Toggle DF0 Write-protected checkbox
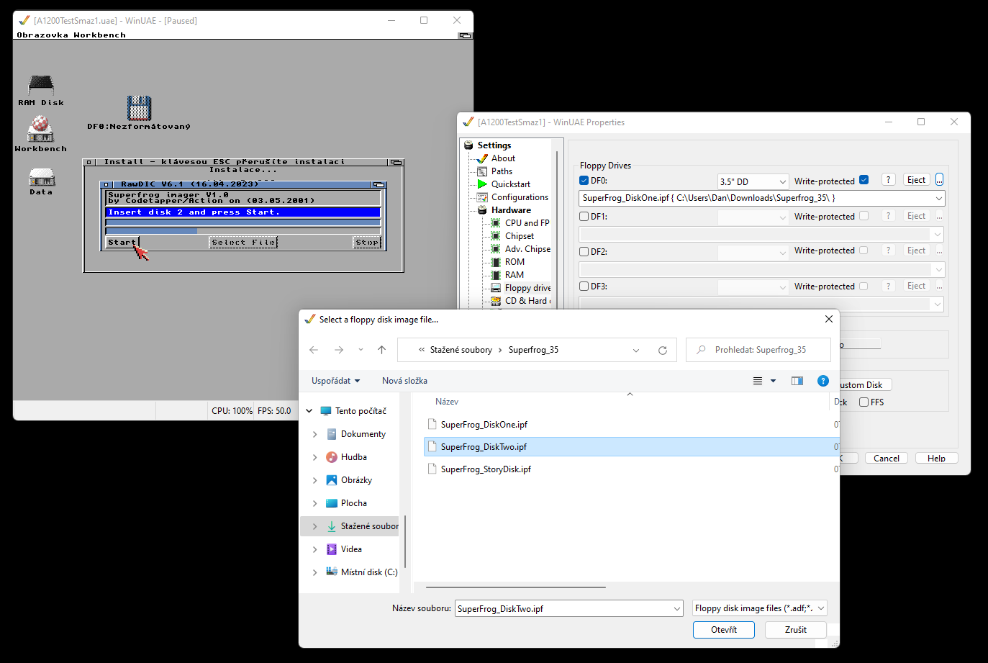The width and height of the screenshot is (988, 663). pos(864,180)
